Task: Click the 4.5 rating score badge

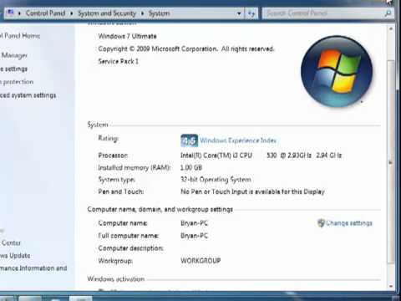Action: click(190, 140)
